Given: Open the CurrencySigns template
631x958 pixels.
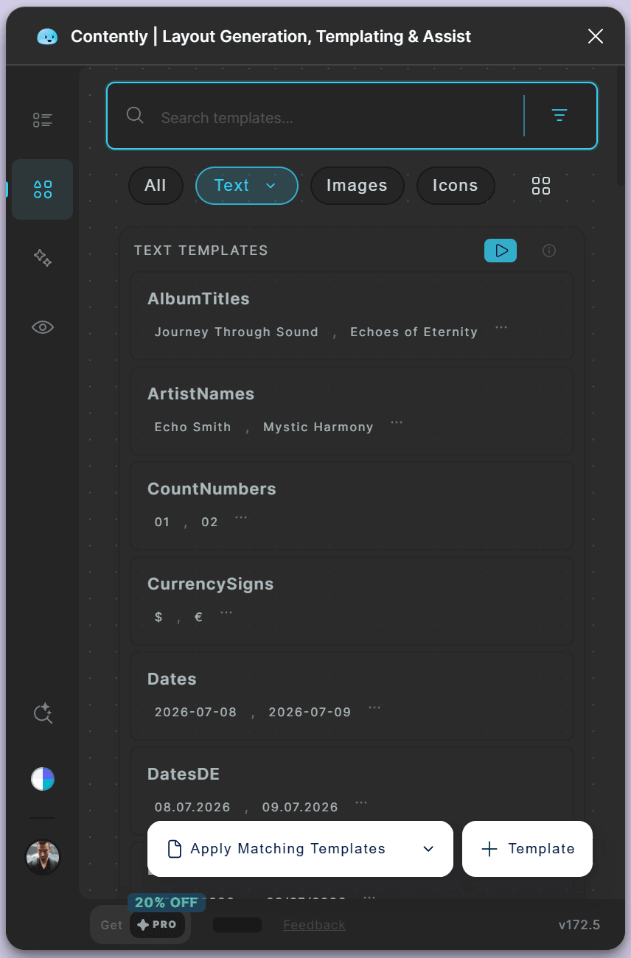Looking at the screenshot, I should point(352,601).
